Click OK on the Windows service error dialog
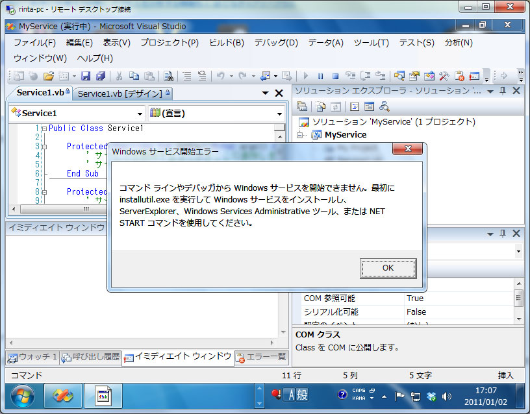Viewport: 530px width, 414px height. [388, 268]
